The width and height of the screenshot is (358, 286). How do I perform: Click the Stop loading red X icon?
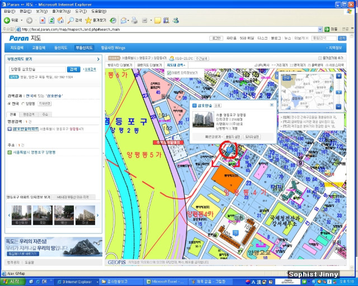point(43,21)
